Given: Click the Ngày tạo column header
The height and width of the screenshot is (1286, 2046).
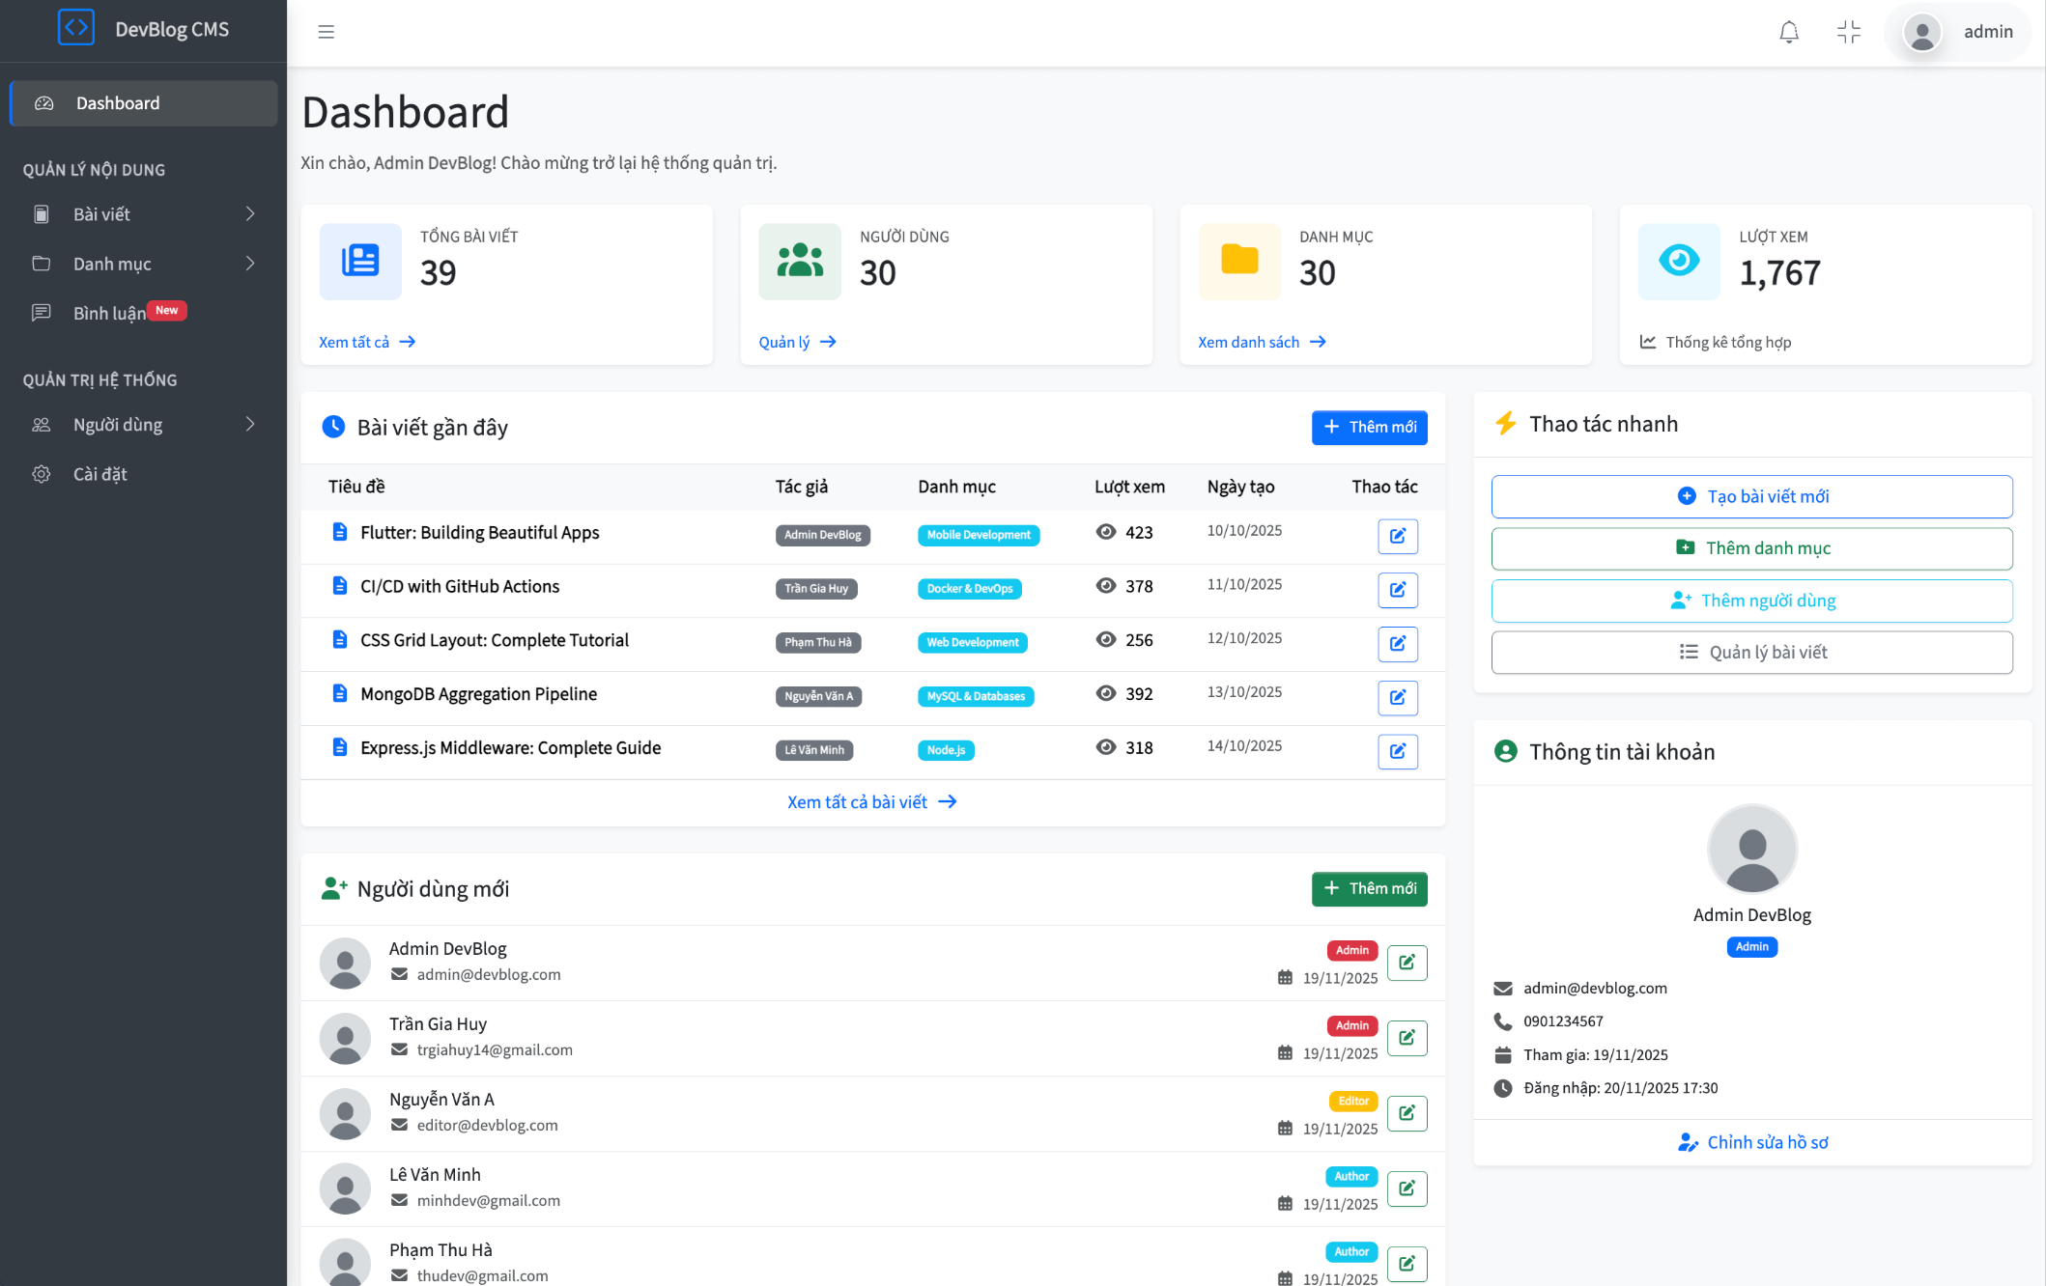Looking at the screenshot, I should coord(1241,487).
